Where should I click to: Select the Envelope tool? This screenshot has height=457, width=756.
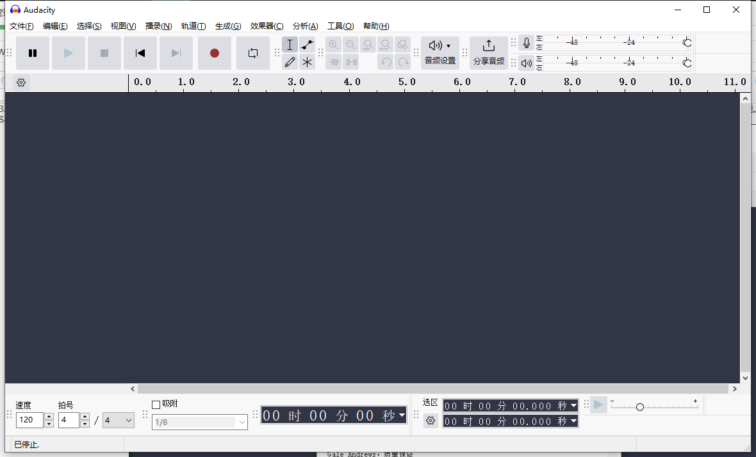coord(307,45)
